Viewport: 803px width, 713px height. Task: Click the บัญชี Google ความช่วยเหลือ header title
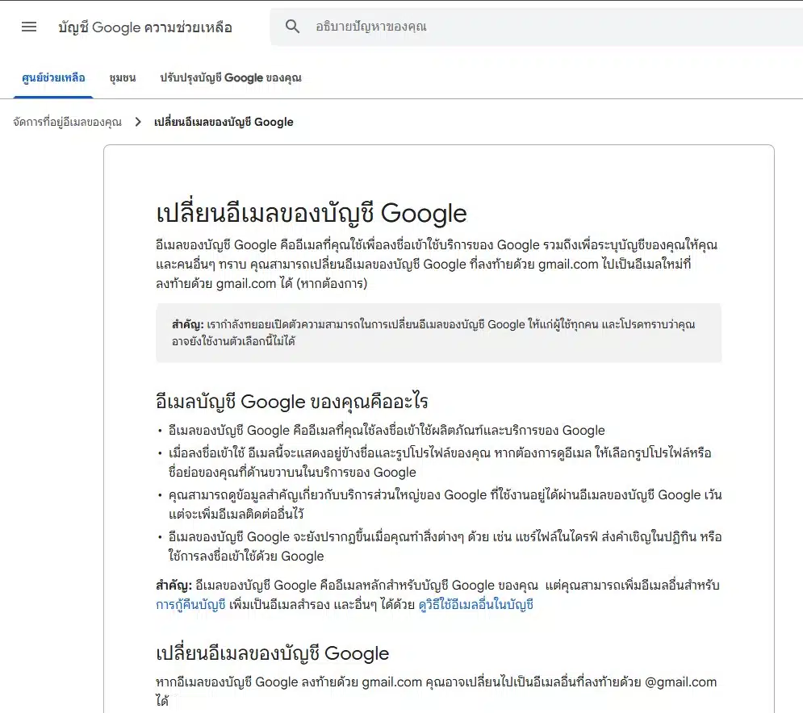pyautogui.click(x=146, y=27)
